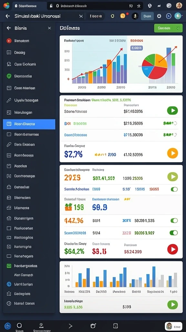
Task: Click the magnifier icon in the sidebar list
Action: click(9, 64)
